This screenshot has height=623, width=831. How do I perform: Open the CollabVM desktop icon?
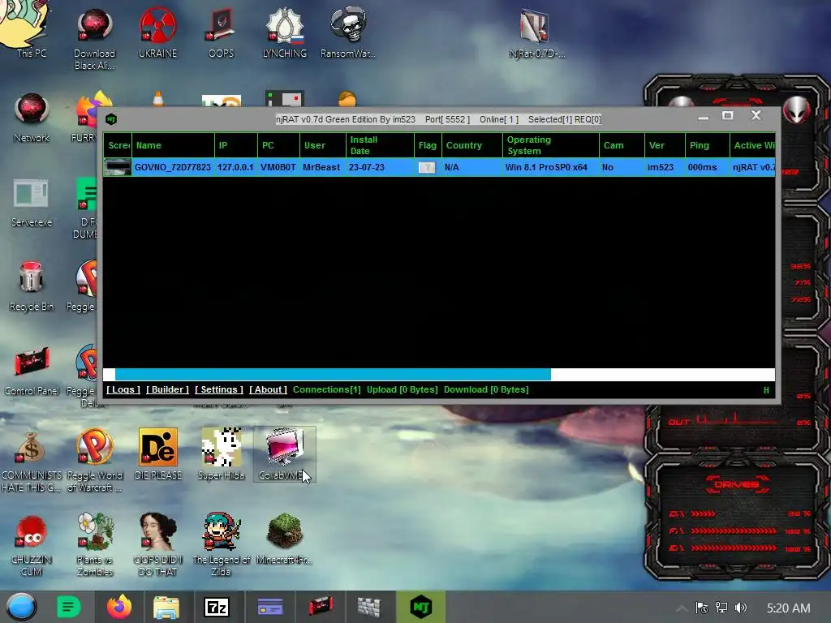(285, 454)
